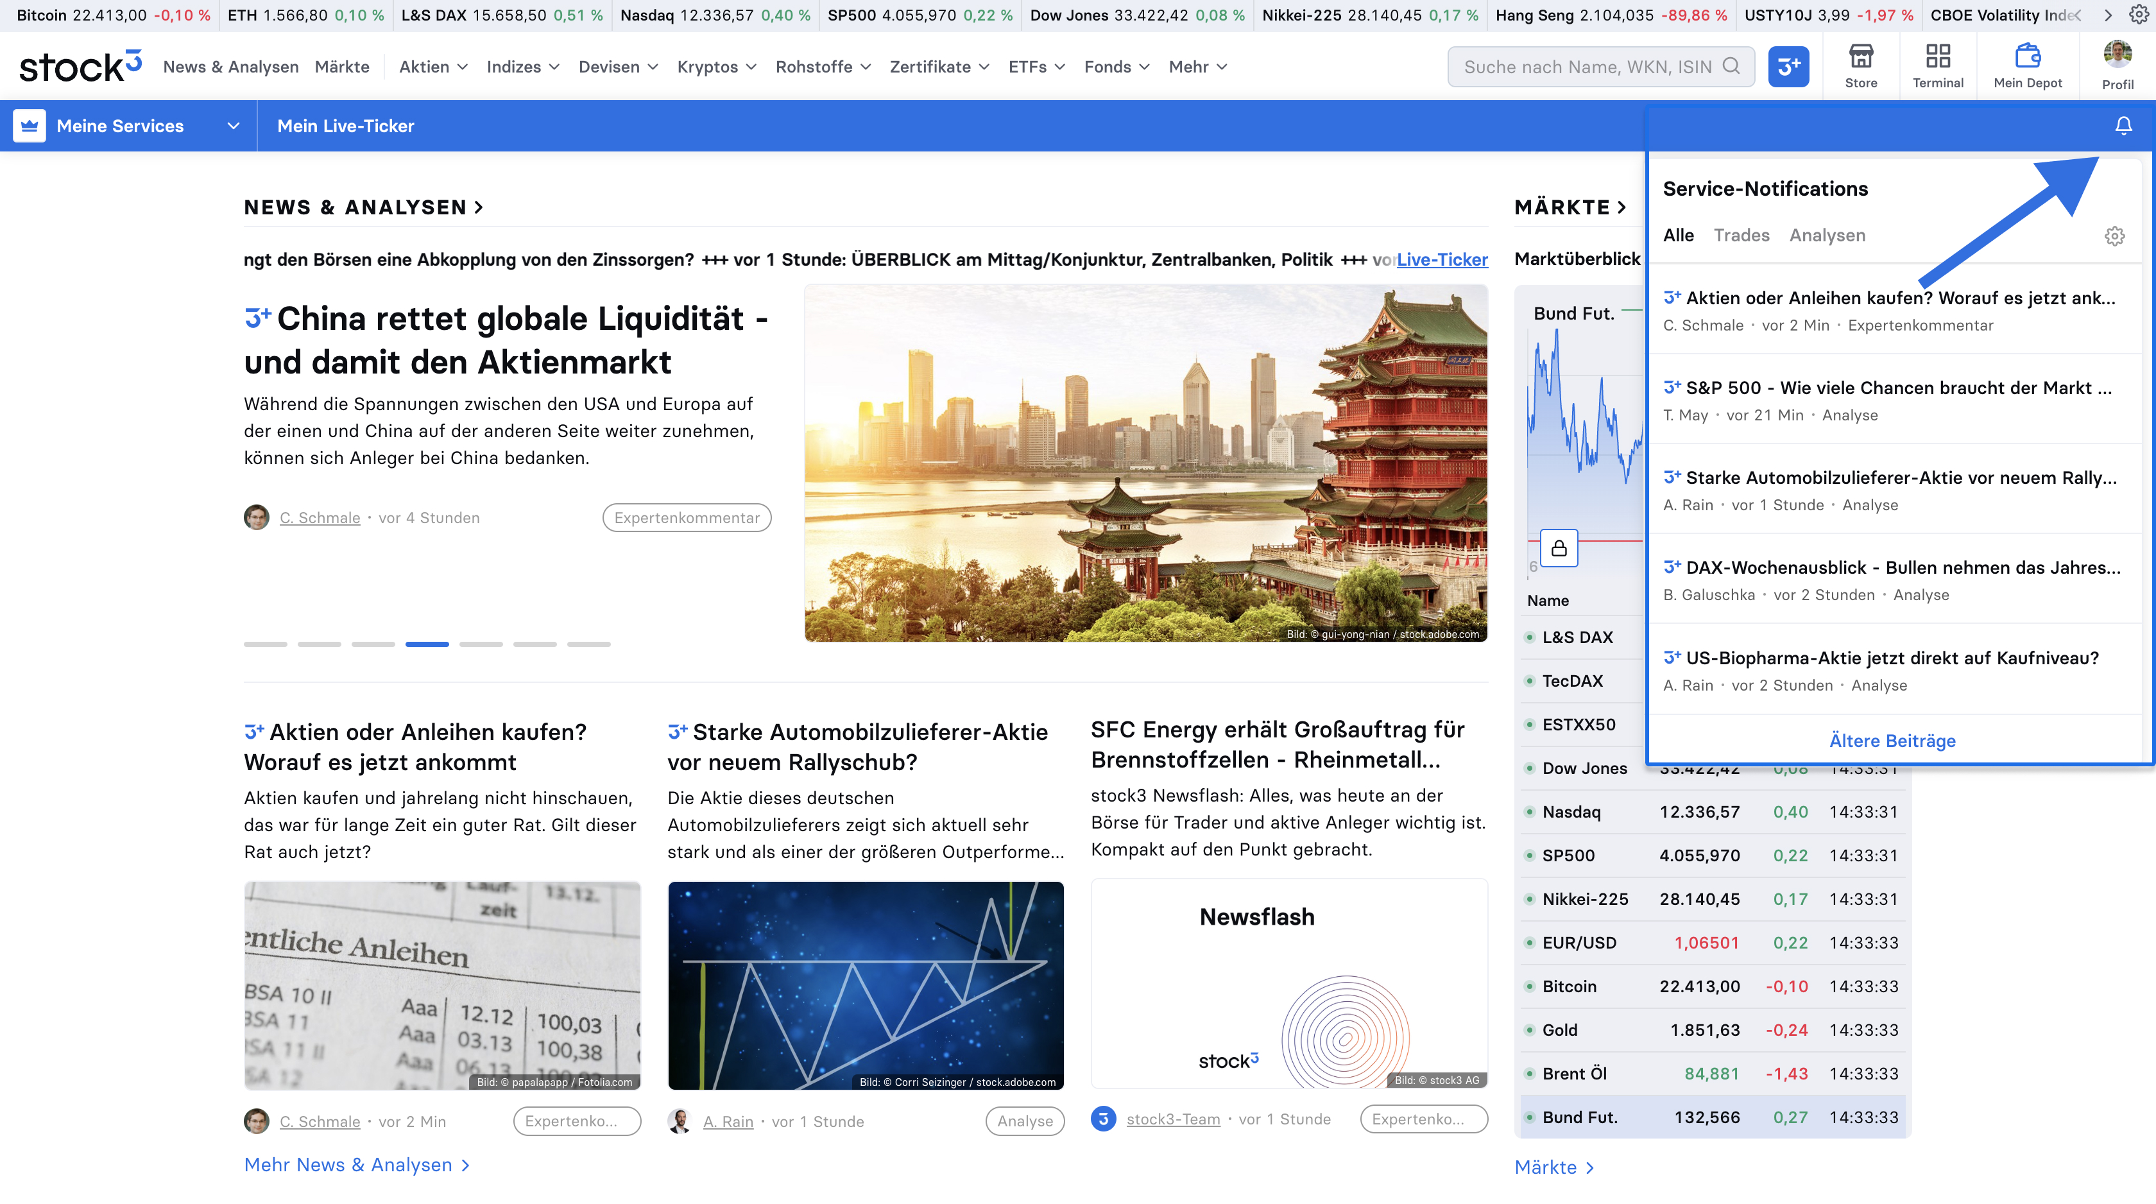The image size is (2156, 1204).
Task: Click stock3-Team round logo avatar
Action: tap(1103, 1119)
